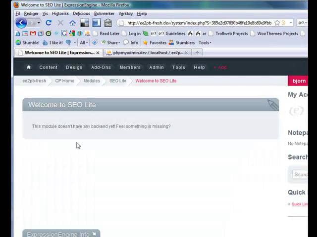317x237 pixels.
Task: Click the TAG bookmark icon
Action: [x=108, y=23]
